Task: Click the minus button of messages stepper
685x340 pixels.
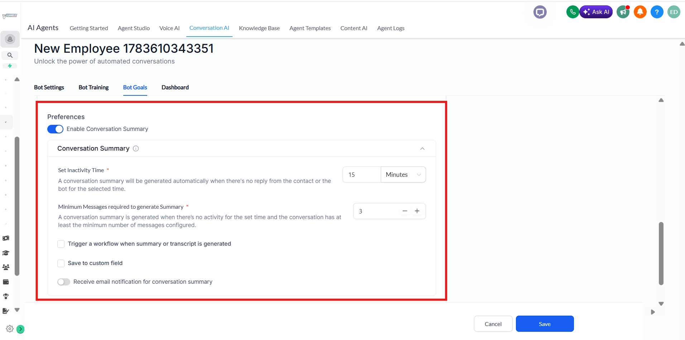Action: [x=405, y=211]
